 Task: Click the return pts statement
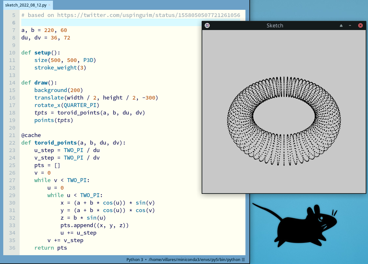pos(50,248)
